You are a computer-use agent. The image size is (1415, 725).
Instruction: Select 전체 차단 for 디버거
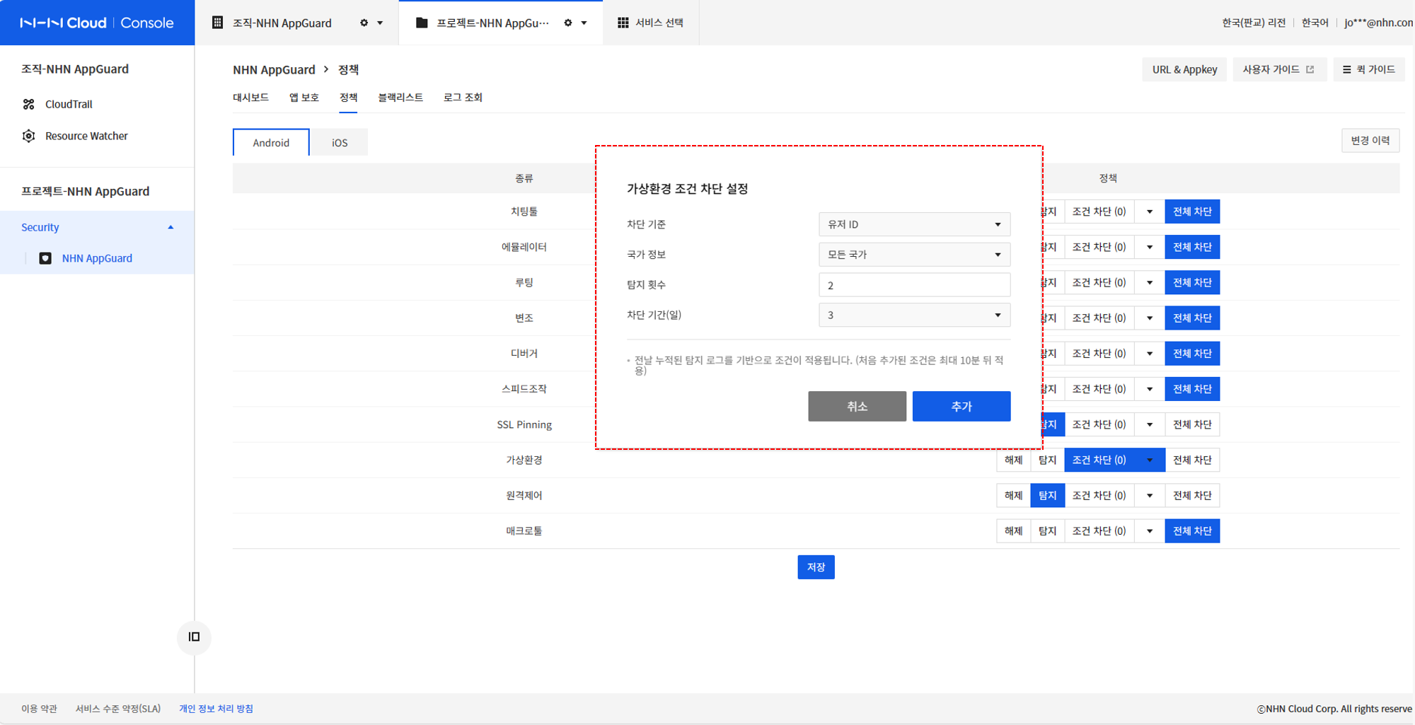click(1192, 353)
